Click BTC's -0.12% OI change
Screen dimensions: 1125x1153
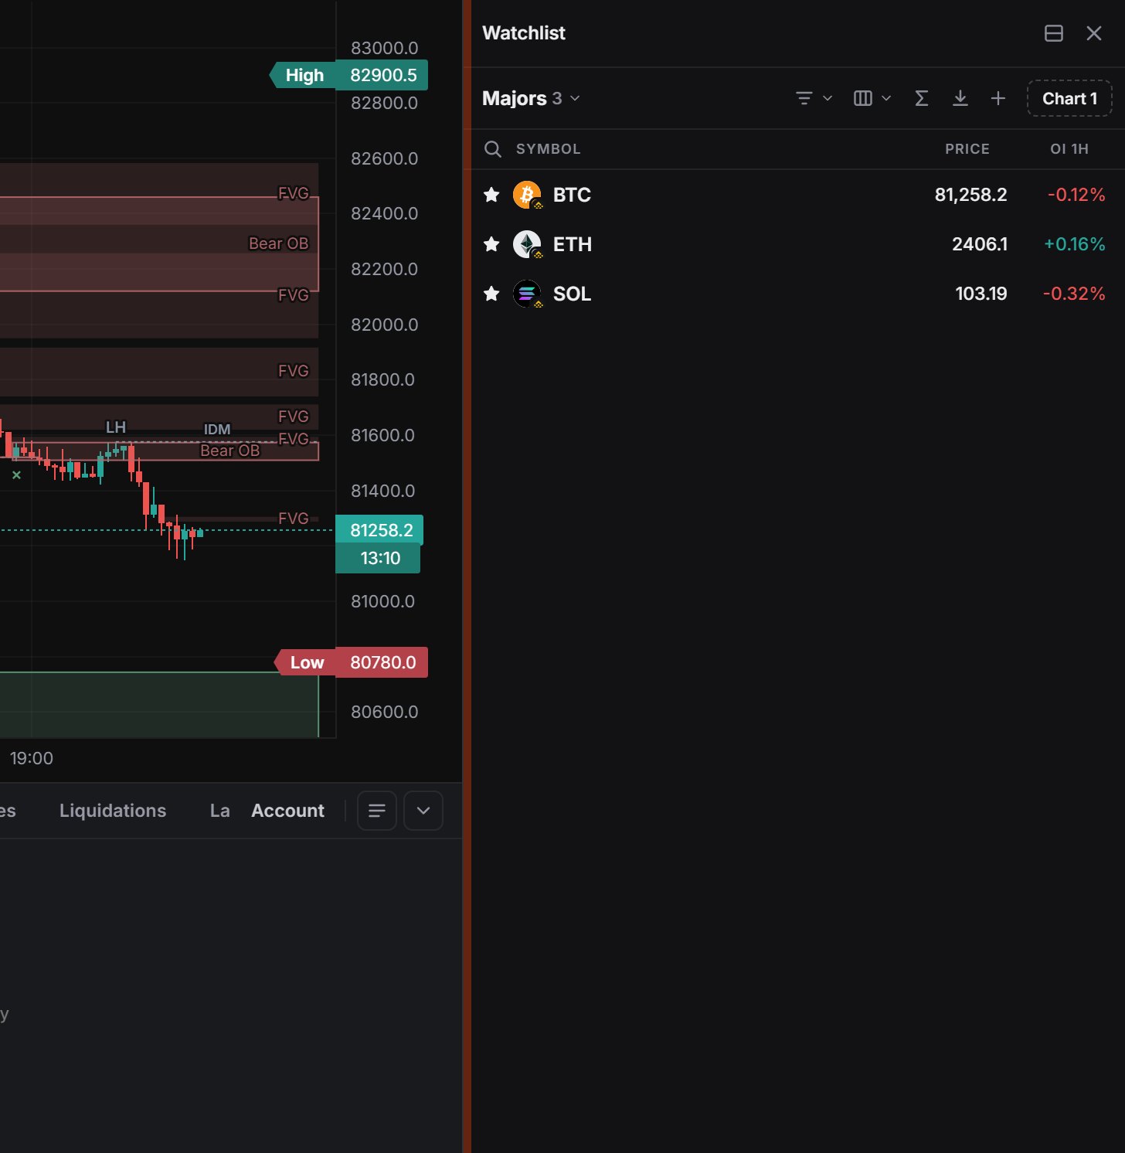tap(1076, 195)
